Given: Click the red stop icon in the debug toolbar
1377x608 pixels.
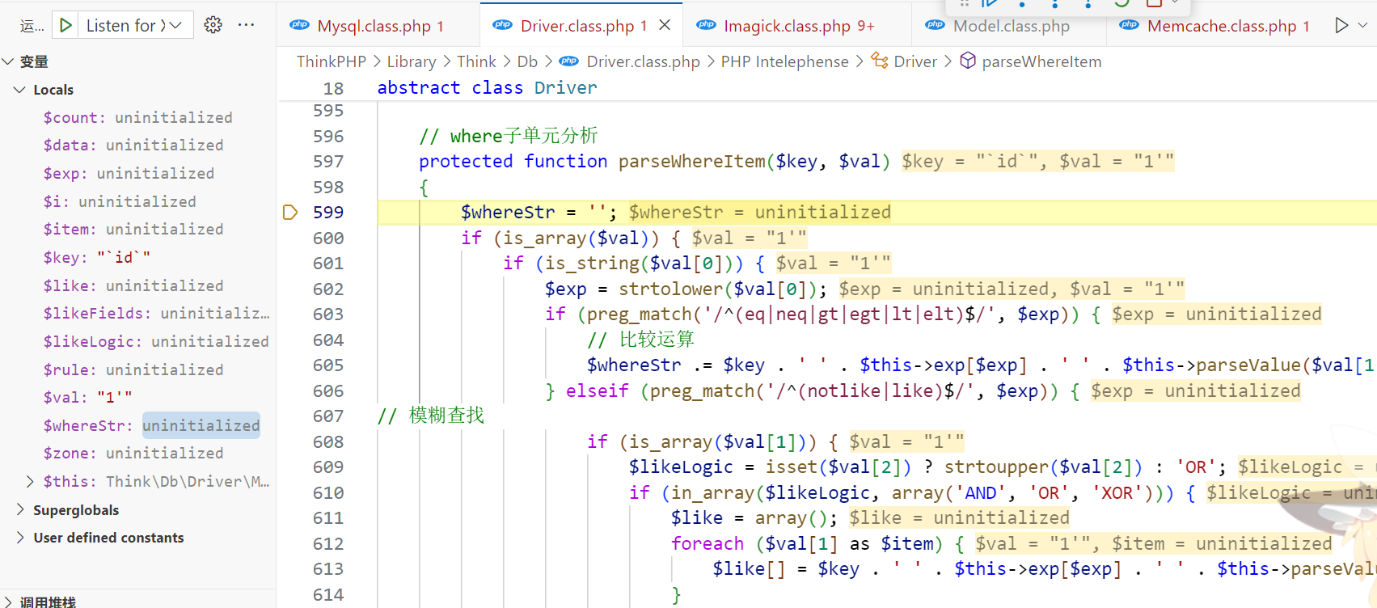Looking at the screenshot, I should click(1154, 3).
